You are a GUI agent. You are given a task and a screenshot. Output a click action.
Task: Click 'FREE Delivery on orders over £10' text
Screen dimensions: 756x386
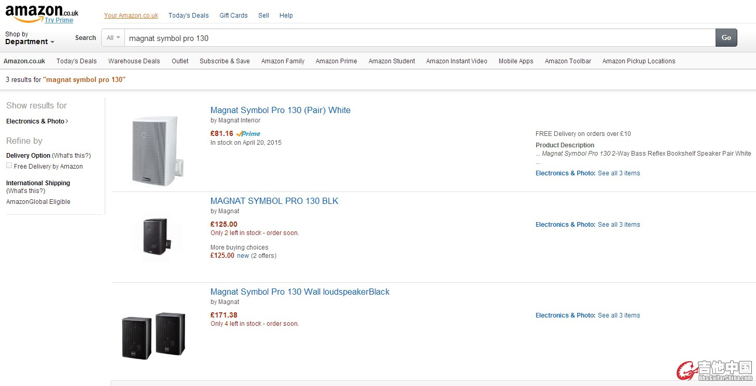[583, 134]
